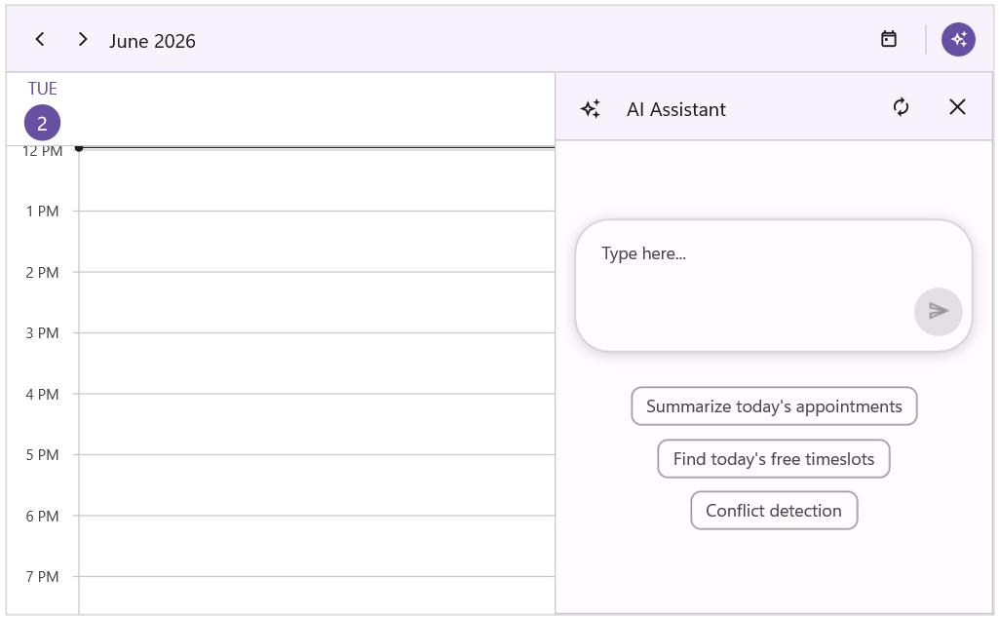
Task: Select the 2 PM time slot cell
Action: click(317, 303)
